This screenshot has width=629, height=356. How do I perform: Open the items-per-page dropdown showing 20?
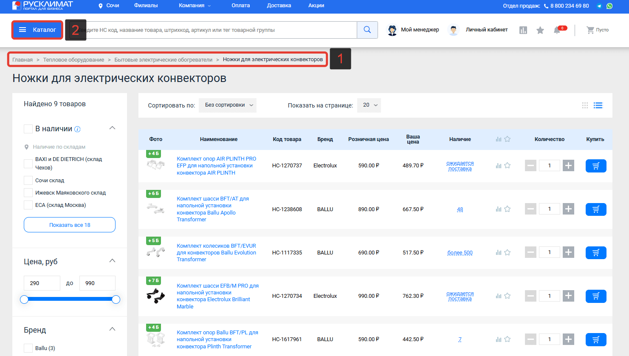(x=369, y=105)
